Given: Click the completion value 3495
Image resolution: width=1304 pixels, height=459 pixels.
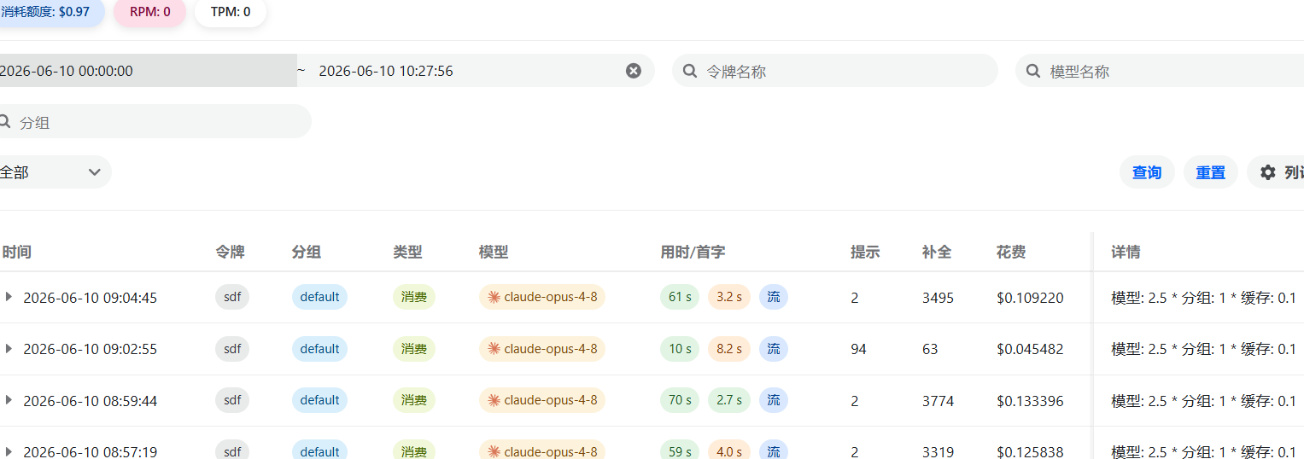Looking at the screenshot, I should pos(938,298).
